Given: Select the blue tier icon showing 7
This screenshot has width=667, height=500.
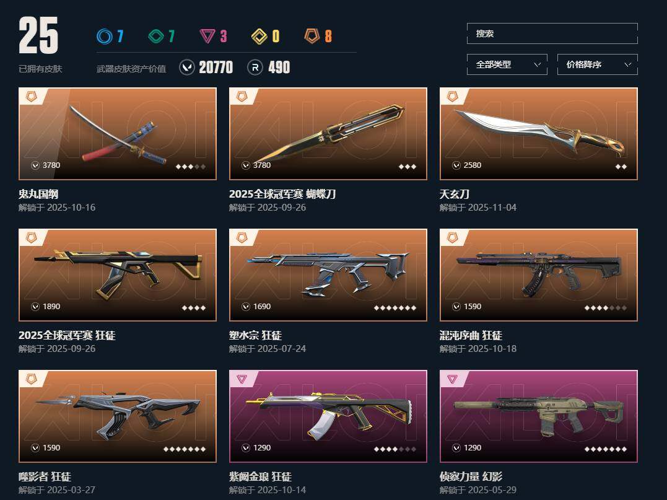Looking at the screenshot, I should [x=104, y=36].
